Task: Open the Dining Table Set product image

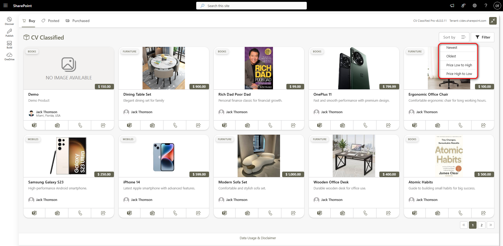Action: (x=164, y=68)
